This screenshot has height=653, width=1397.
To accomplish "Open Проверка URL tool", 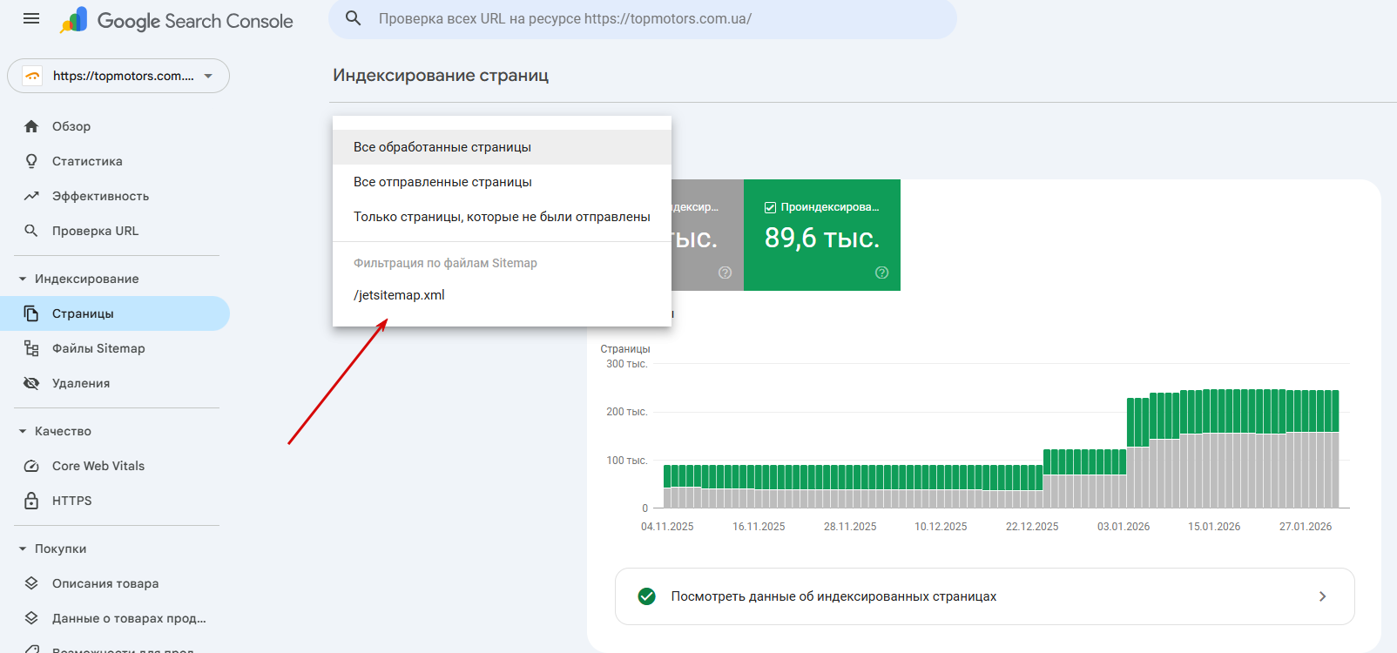I will click(x=115, y=231).
